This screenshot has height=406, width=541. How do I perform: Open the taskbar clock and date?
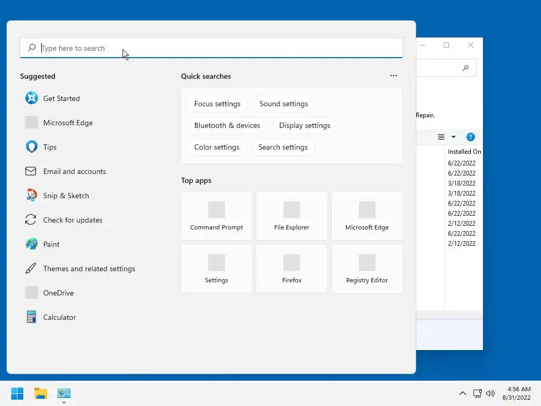pyautogui.click(x=517, y=393)
